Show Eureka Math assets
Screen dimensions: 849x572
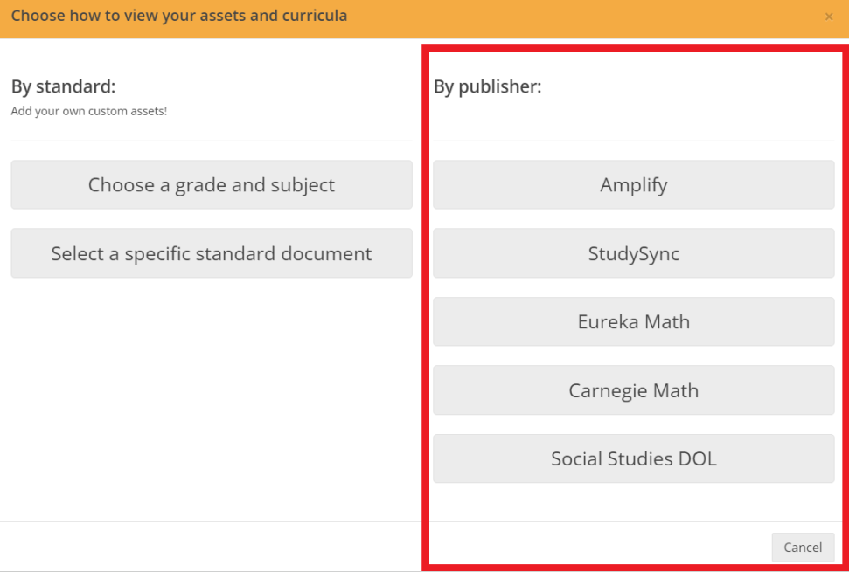click(x=633, y=321)
